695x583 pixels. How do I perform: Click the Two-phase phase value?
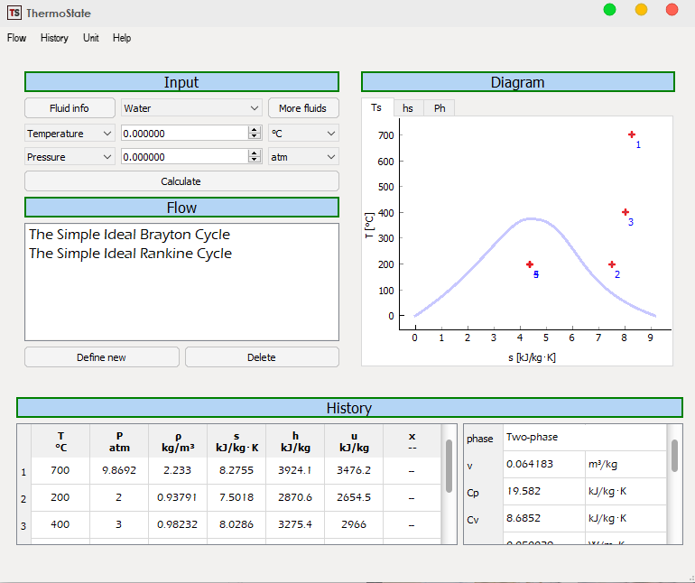(x=585, y=437)
